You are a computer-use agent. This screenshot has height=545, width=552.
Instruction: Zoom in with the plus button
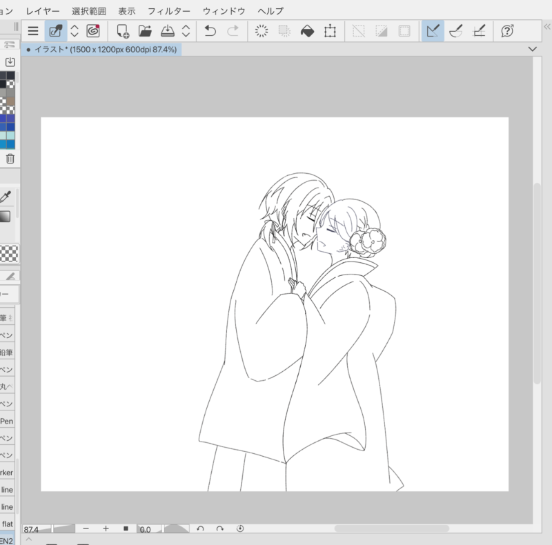click(x=106, y=528)
